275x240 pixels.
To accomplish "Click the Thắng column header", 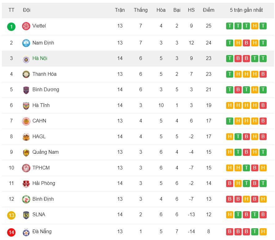I will coord(140,10).
